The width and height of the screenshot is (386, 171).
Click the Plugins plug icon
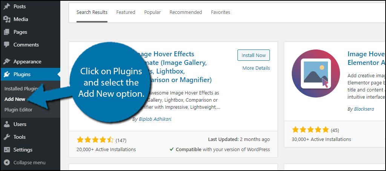pos(7,74)
